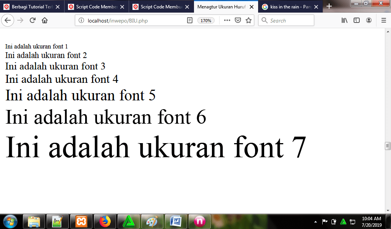Reset the 170% zoom level
Screen dimensions: 391x229
pyautogui.click(x=206, y=21)
